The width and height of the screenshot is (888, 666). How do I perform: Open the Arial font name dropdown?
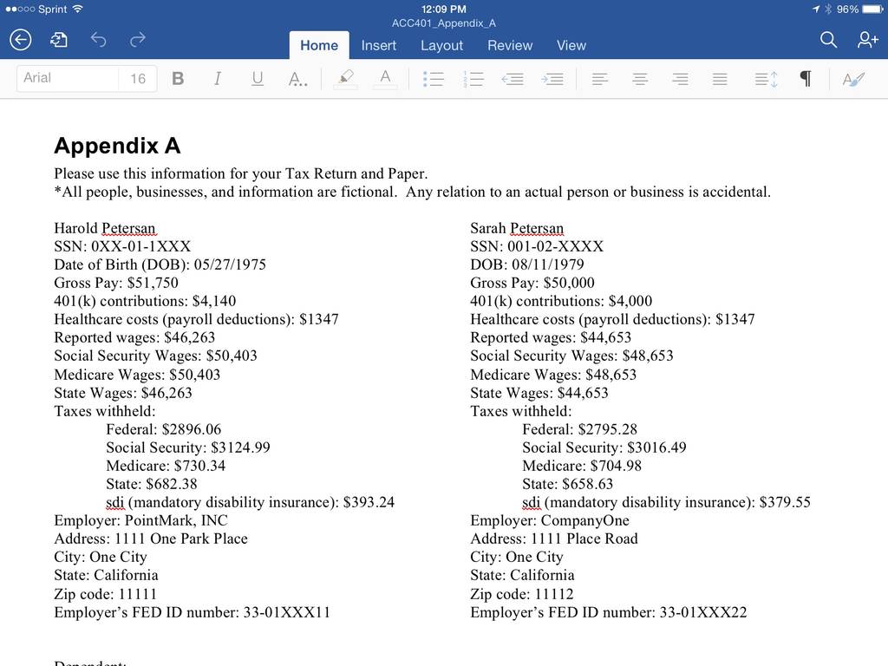(68, 78)
